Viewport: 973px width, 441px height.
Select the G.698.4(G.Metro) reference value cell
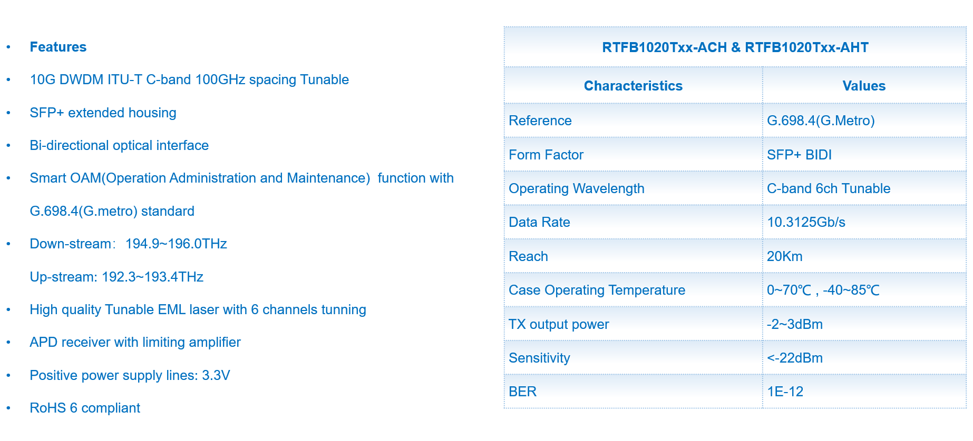(x=821, y=121)
